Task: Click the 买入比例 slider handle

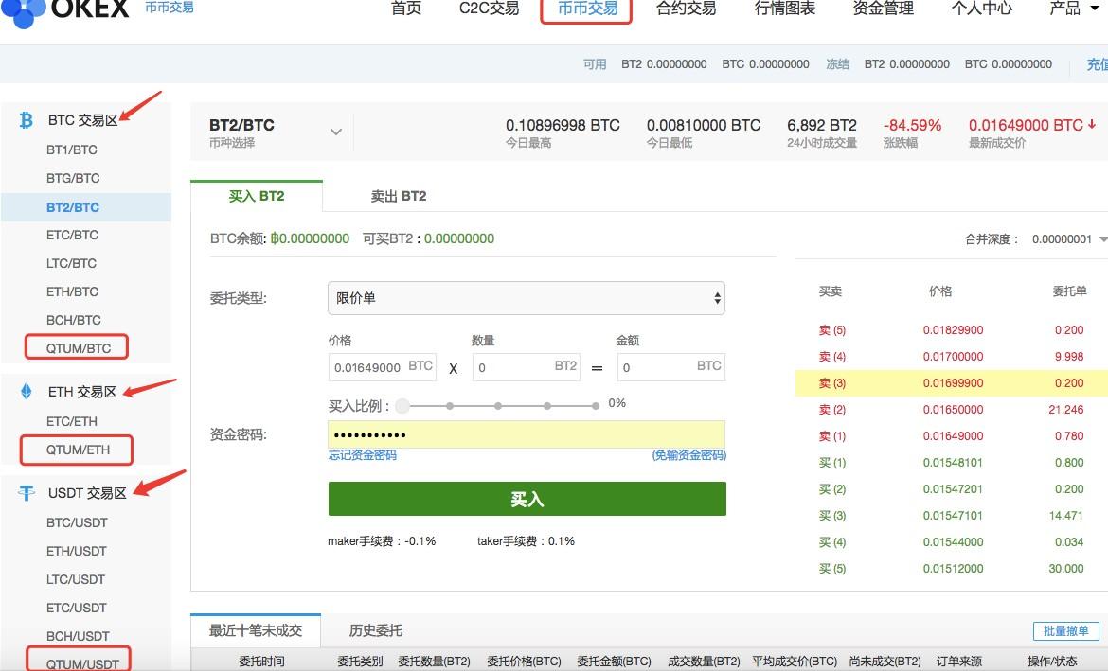Action: 402,406
